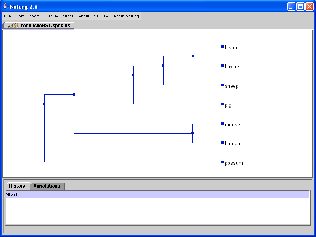Open the Display Options menu
This screenshot has height=237, width=316.
59,16
